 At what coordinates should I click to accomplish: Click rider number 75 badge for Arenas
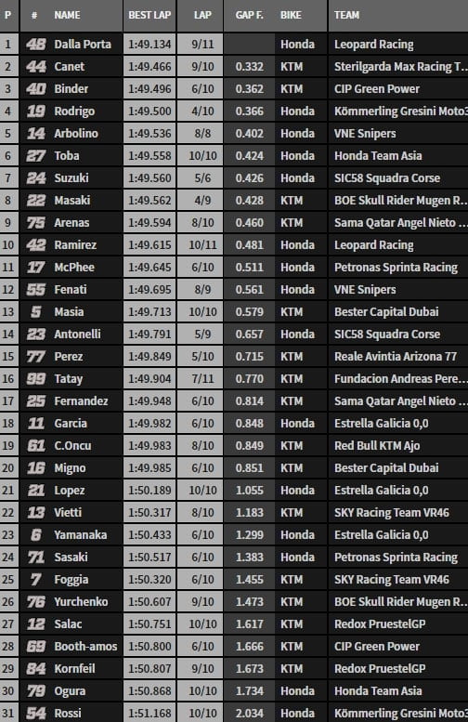click(36, 223)
